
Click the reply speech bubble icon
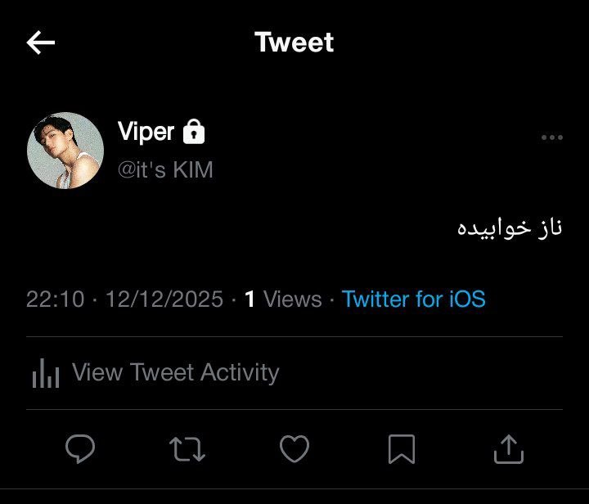pyautogui.click(x=80, y=449)
